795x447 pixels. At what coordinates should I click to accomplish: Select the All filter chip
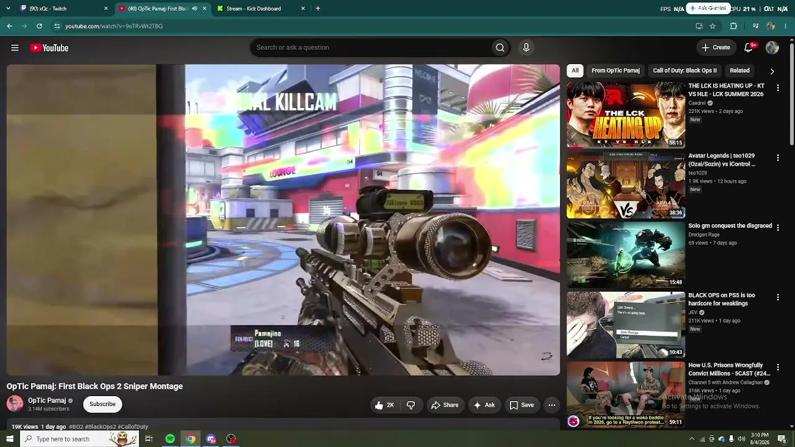click(x=575, y=71)
